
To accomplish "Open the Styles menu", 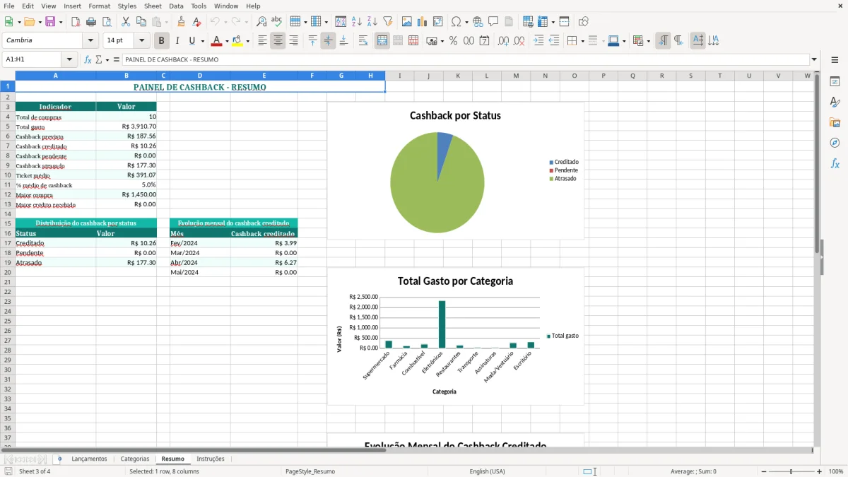I will [127, 6].
